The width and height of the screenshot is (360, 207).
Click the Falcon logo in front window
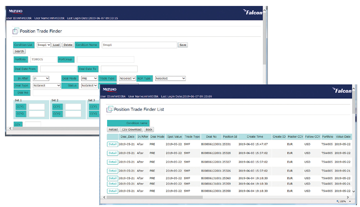[x=341, y=91]
